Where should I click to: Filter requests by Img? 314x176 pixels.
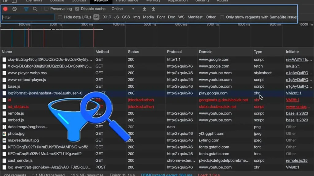[x=136, y=17]
